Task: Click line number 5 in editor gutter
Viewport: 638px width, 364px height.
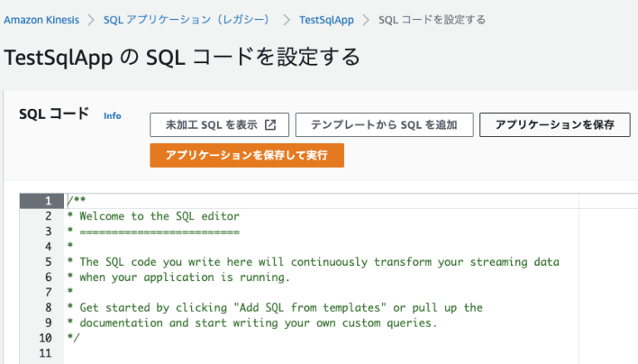Action: pyautogui.click(x=48, y=262)
